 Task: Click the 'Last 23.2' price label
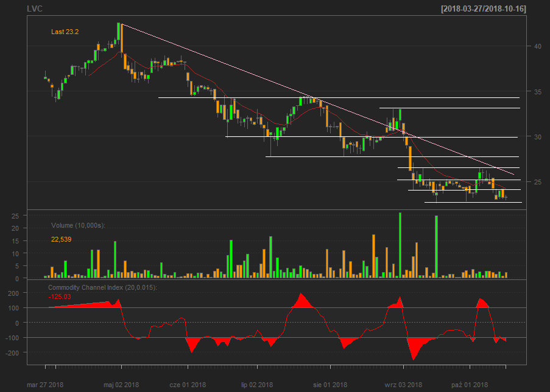coord(65,32)
